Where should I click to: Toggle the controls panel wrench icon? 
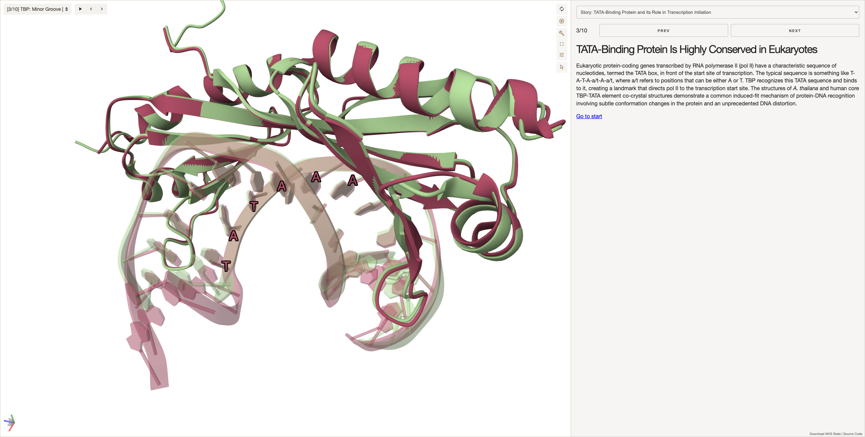[x=562, y=33]
